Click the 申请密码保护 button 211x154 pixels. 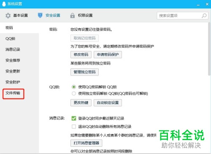pos(108,54)
